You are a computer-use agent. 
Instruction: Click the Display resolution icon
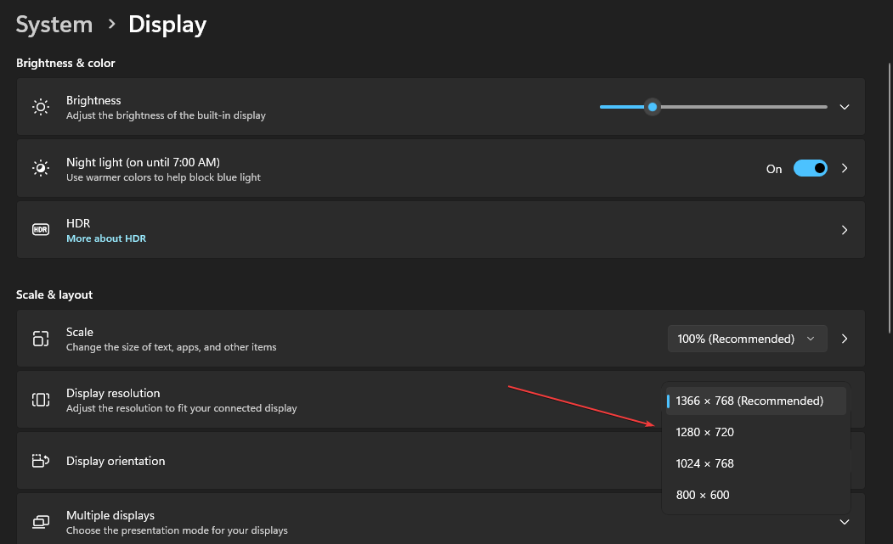point(40,399)
